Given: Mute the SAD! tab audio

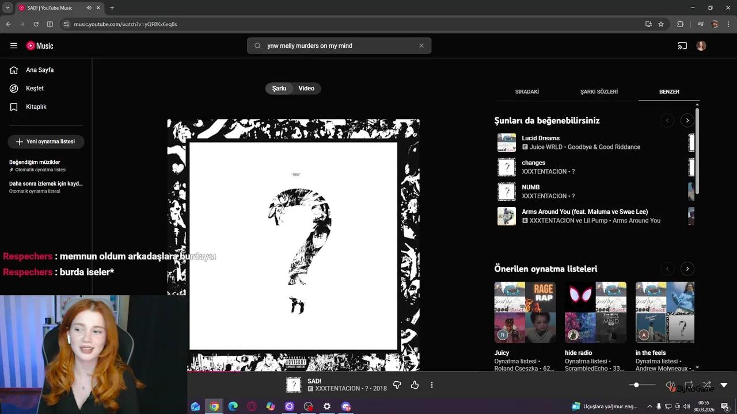Looking at the screenshot, I should point(89,8).
